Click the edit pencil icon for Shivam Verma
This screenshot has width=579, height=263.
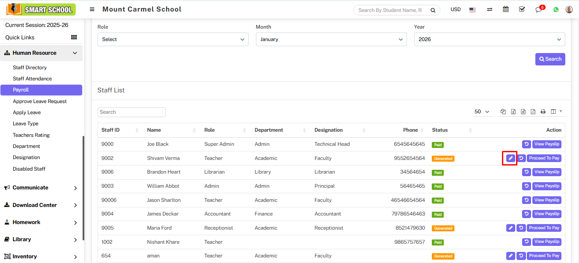510,158
